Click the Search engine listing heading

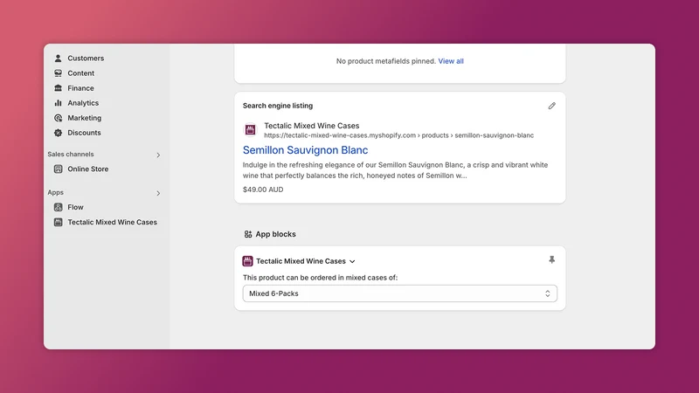coord(278,106)
